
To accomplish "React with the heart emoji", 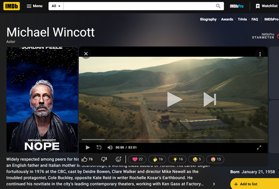I will pos(137,159).
